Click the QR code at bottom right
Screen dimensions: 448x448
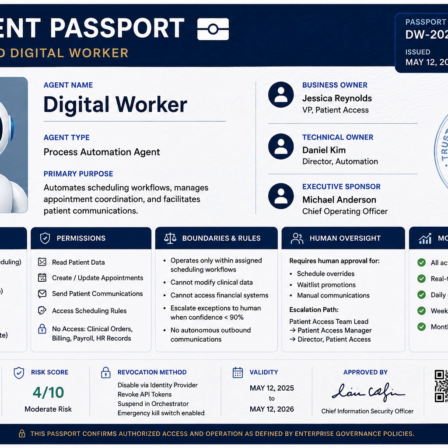pyautogui.click(x=441, y=386)
